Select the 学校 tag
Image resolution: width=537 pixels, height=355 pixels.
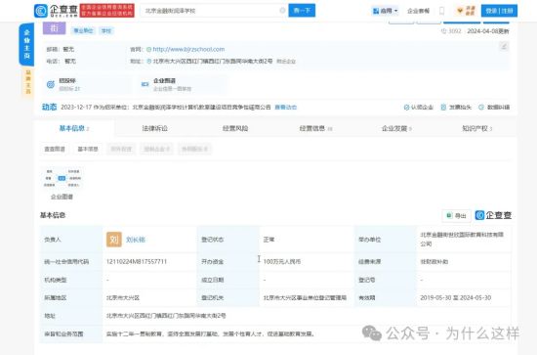coord(106,31)
